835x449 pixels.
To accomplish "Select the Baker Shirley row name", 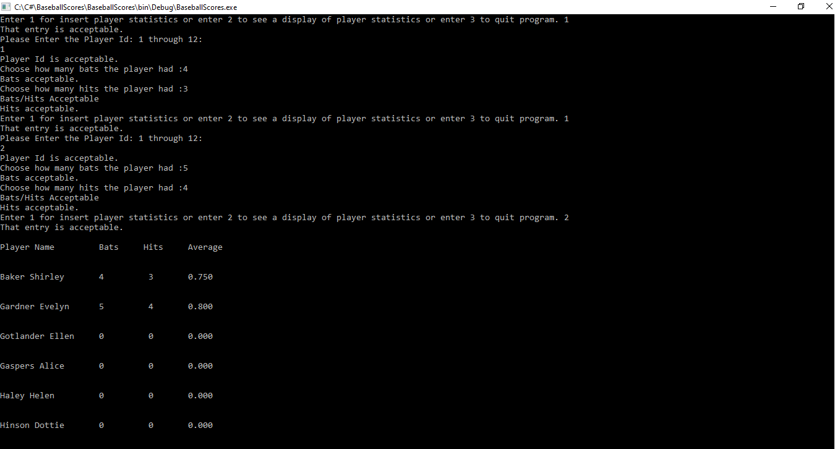I will [x=32, y=277].
